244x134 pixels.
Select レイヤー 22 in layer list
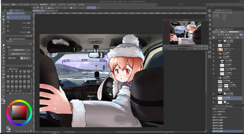(x=227, y=90)
